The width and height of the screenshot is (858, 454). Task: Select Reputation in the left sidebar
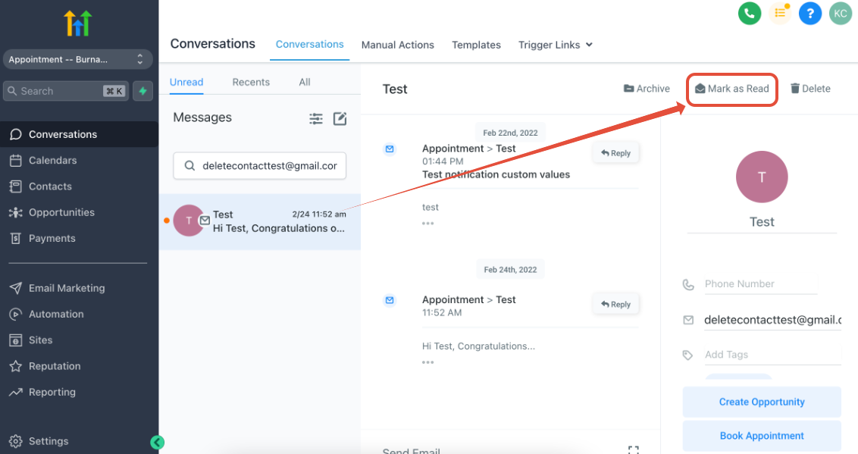click(55, 366)
